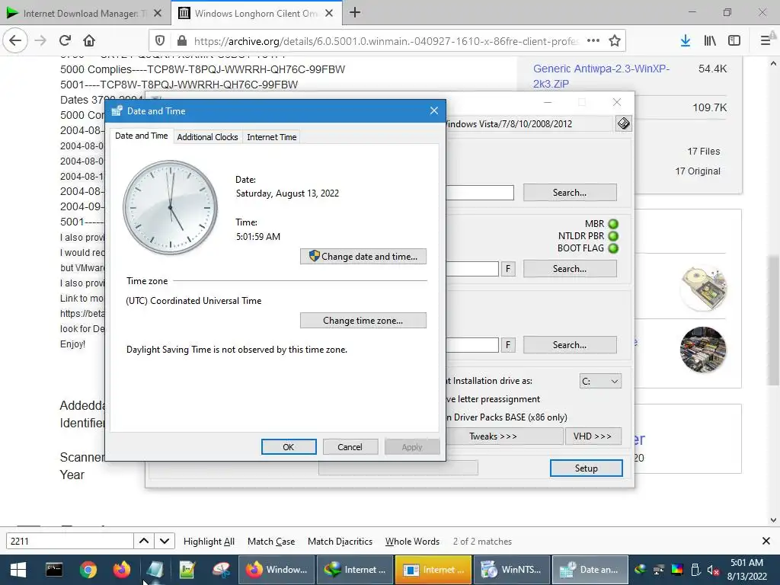
Task: Click the F button beside installation drive field
Action: coord(508,345)
